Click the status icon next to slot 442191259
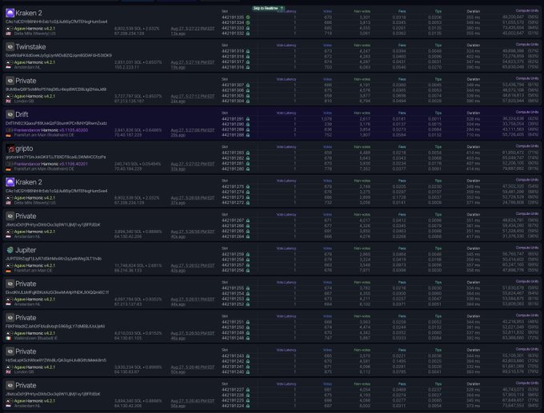The width and height of the screenshot is (544, 413). pyautogui.click(x=248, y=254)
